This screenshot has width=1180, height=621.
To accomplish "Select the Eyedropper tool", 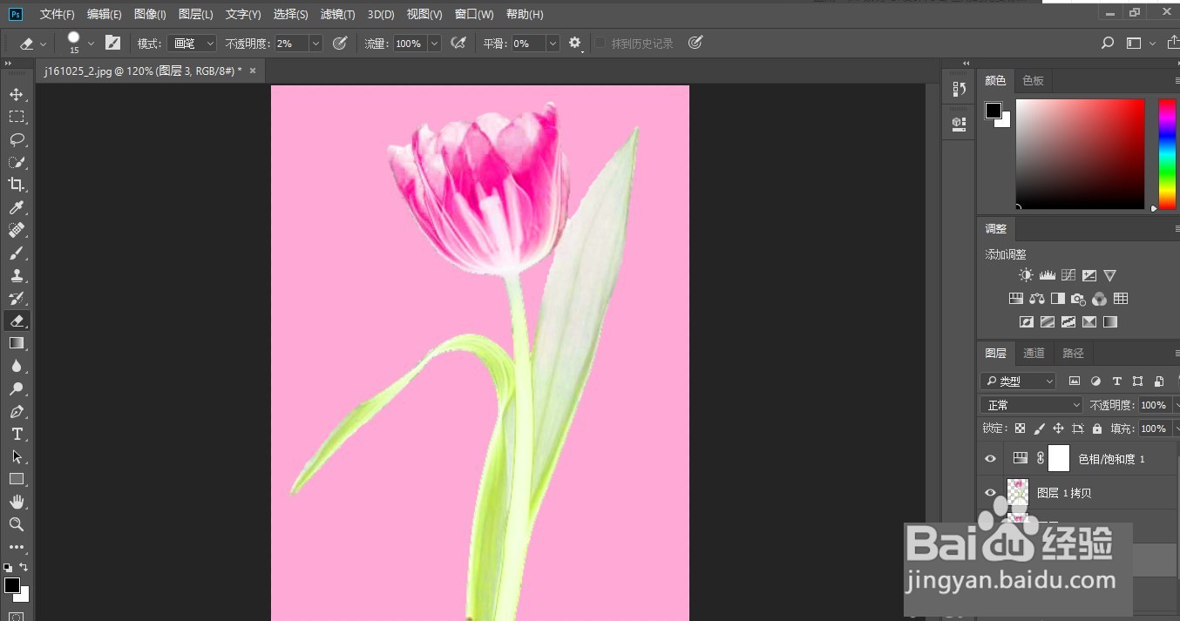I will pos(17,207).
